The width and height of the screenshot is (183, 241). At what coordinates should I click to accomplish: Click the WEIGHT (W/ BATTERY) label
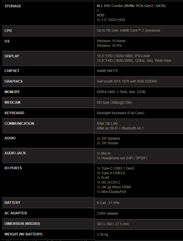[x=23, y=234]
